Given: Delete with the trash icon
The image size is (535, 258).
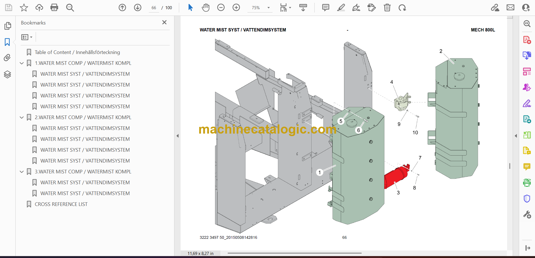Looking at the screenshot, I should 387,8.
